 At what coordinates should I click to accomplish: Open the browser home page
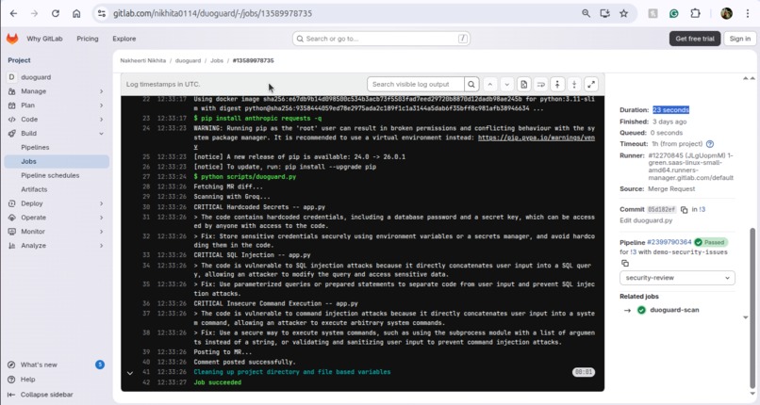[x=76, y=13]
